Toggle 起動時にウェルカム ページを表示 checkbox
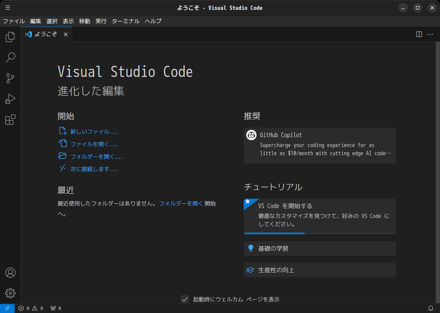This screenshot has height=313, width=440. point(185,299)
